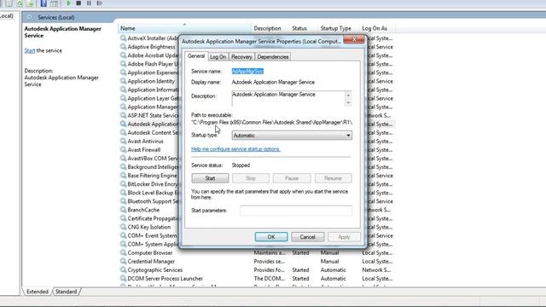Select the Adaptive Brightness service row
This screenshot has width=546, height=307.
[149, 47]
